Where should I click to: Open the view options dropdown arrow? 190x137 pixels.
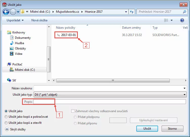(172, 20)
